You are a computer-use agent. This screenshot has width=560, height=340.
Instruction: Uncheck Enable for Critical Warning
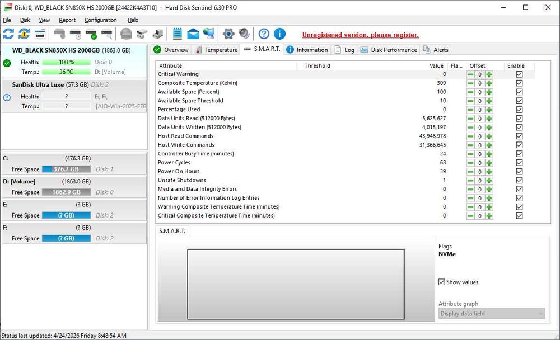[x=519, y=74]
